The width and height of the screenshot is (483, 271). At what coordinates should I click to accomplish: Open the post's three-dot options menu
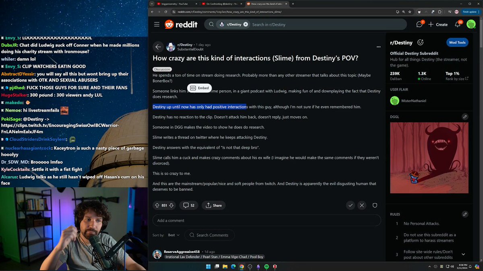[378, 47]
